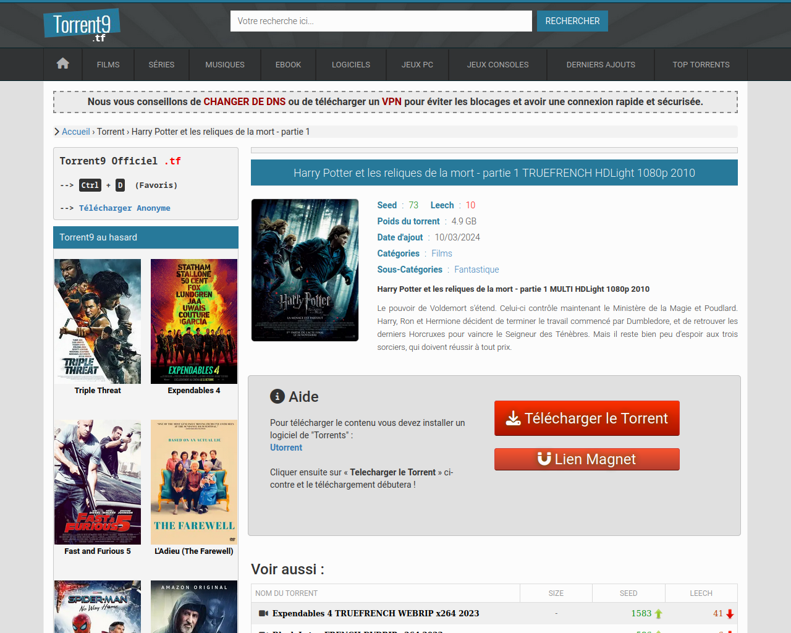Open the FILMS menu
This screenshot has height=633, width=791.
point(108,64)
